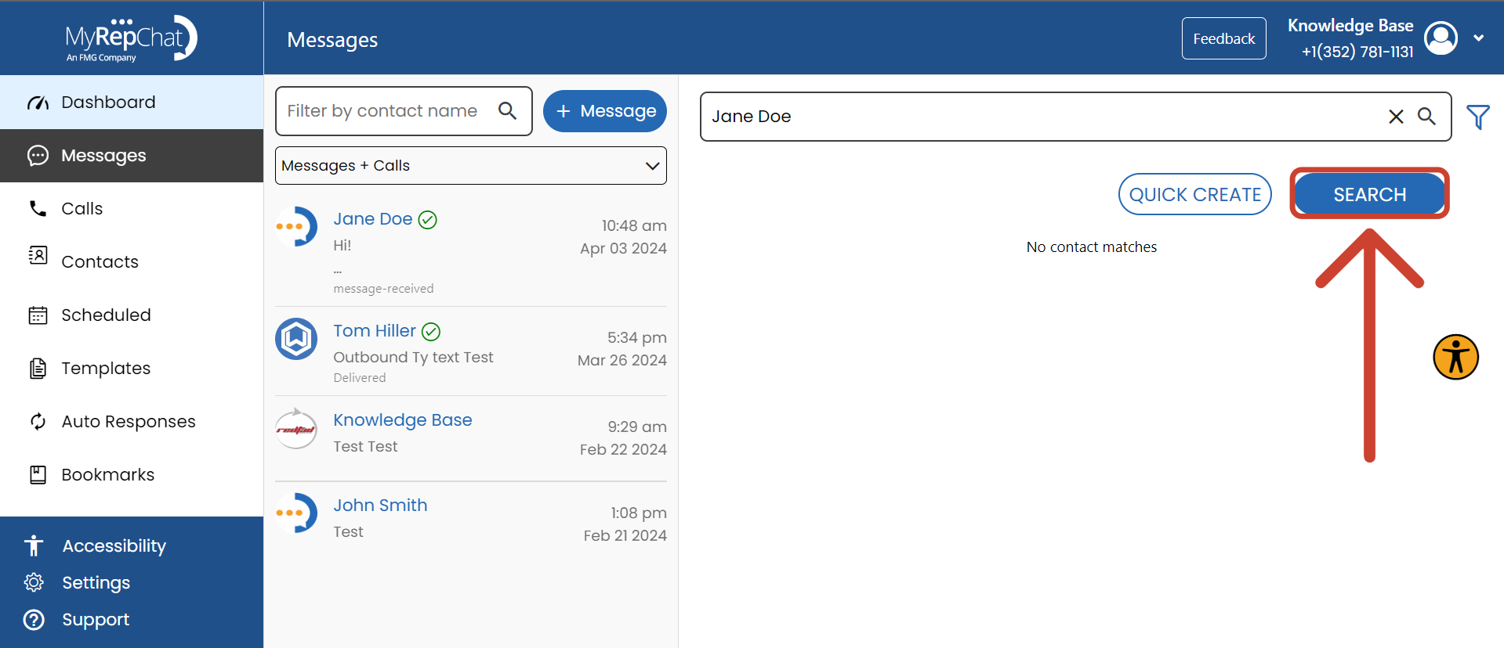Select the Templates document icon
1504x648 pixels.
(x=38, y=369)
